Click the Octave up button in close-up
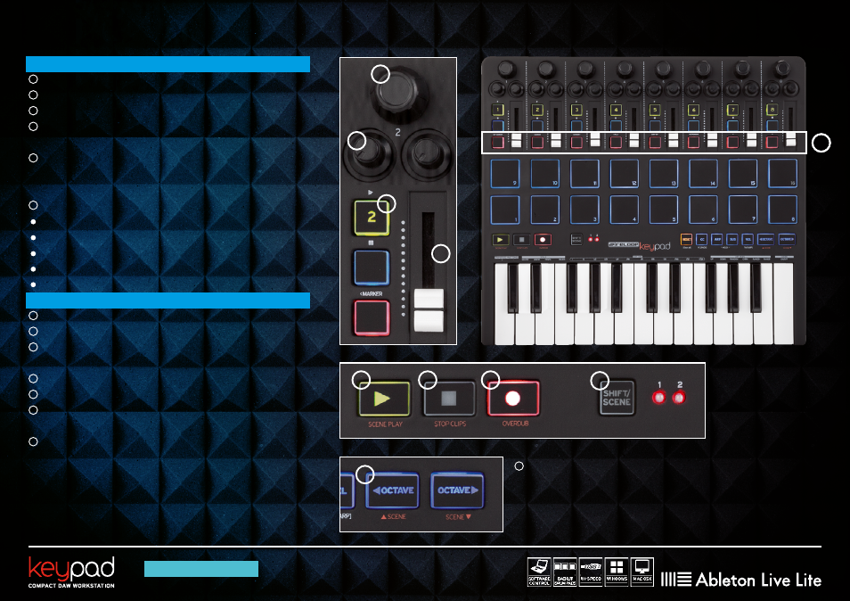The height and width of the screenshot is (601, 850). pyautogui.click(x=458, y=490)
